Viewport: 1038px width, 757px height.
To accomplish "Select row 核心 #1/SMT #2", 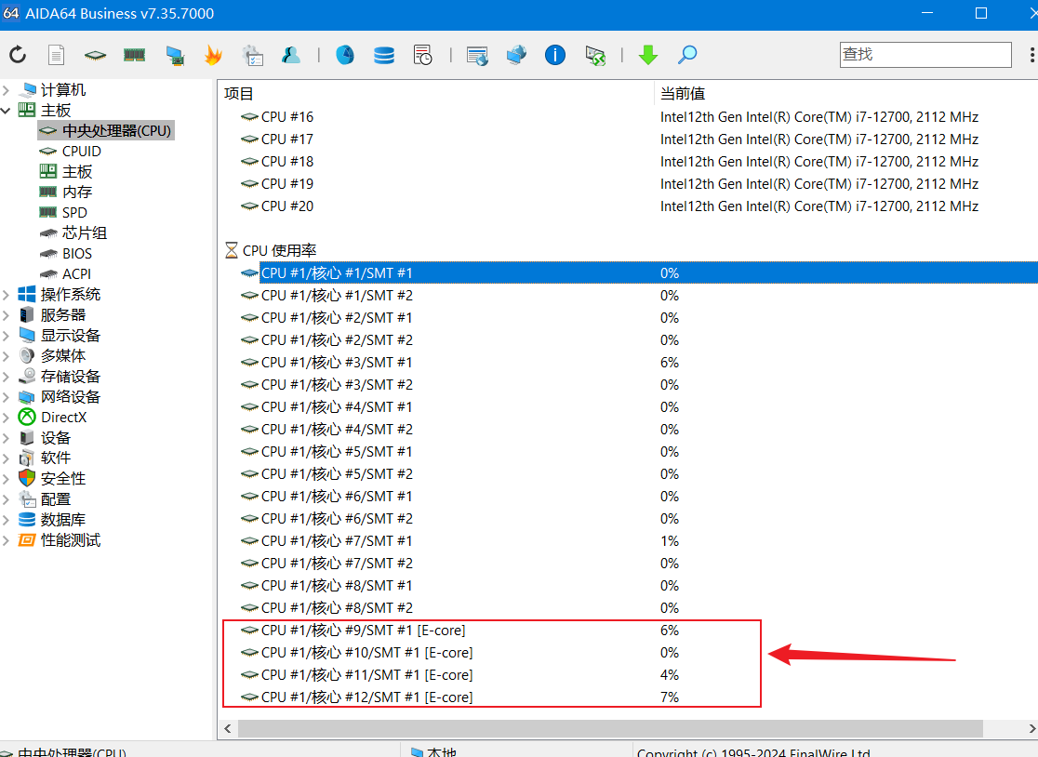I will pos(628,296).
